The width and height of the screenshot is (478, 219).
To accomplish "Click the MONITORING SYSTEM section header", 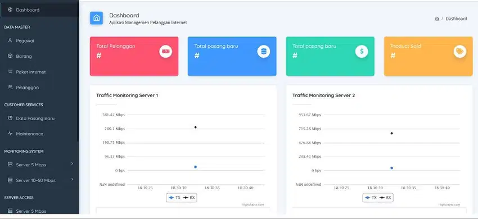I will 24,151.
